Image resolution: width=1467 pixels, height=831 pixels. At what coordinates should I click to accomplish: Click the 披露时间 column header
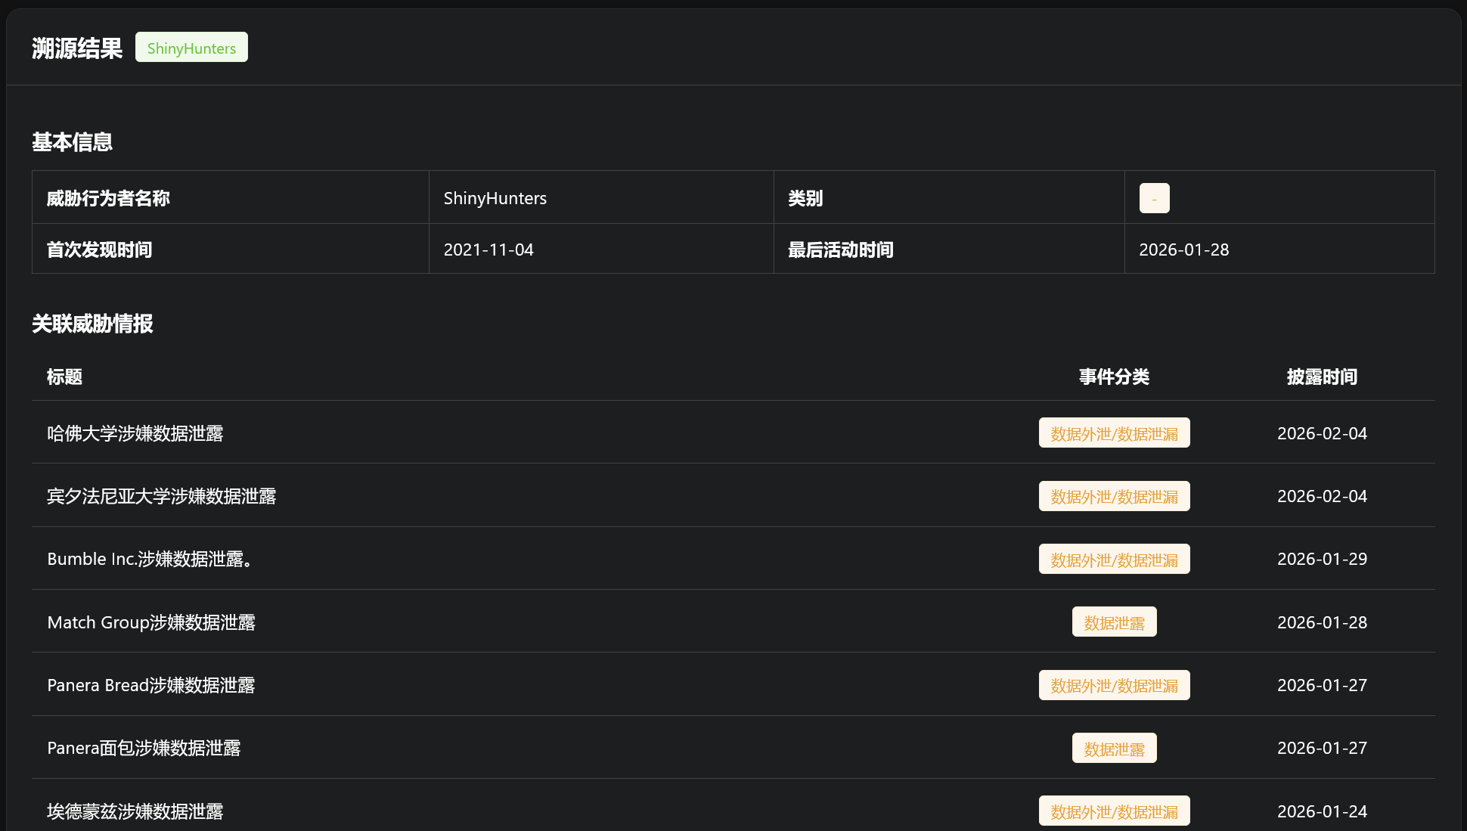[x=1322, y=377]
